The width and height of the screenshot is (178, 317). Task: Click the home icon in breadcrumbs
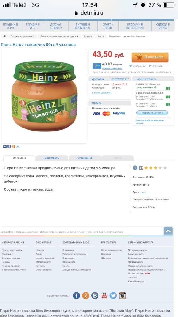coord(4,36)
